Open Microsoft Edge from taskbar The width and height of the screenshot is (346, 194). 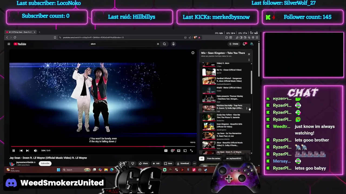coord(112,170)
